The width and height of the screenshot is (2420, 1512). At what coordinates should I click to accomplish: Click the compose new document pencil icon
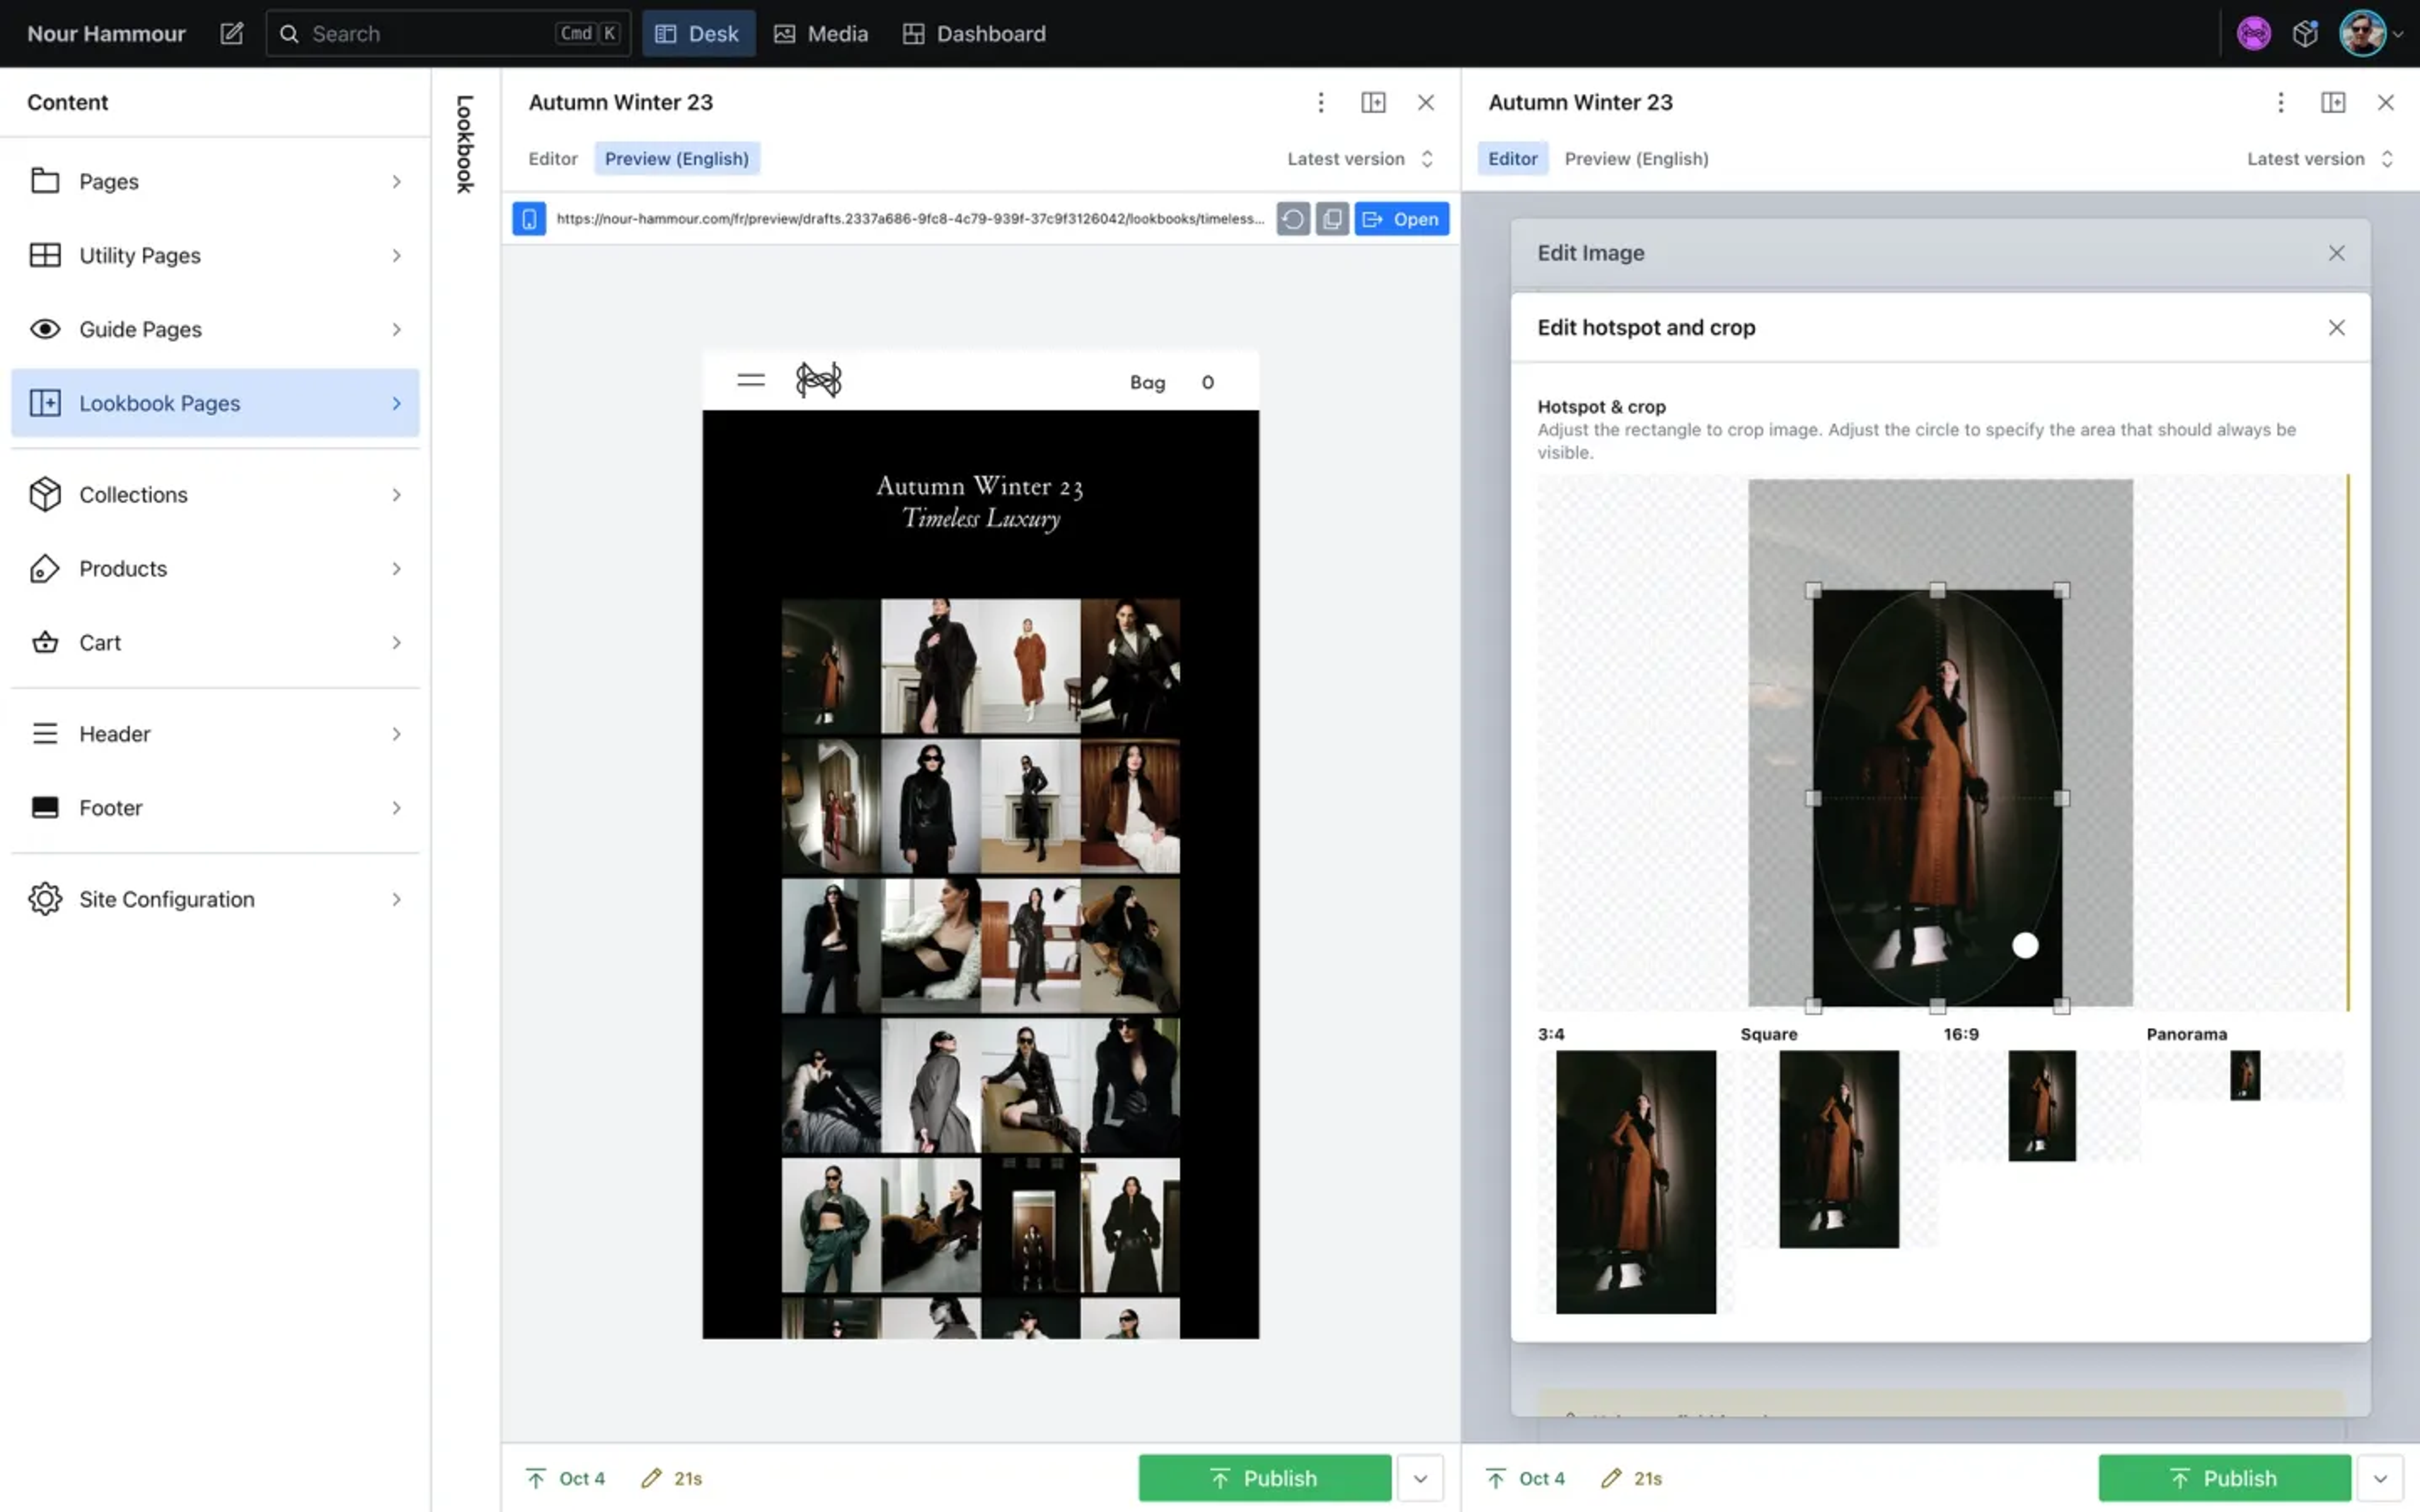point(231,34)
